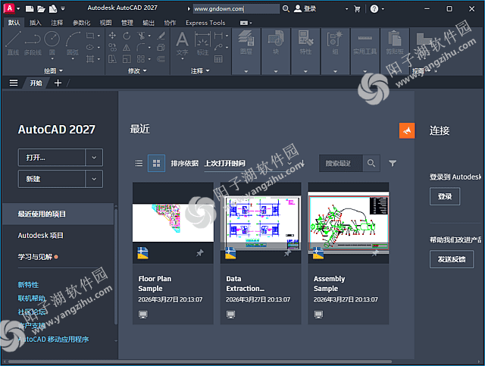Switch to the Parametric (参数化) ribbon tab

coord(81,23)
